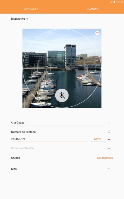The width and height of the screenshot is (124, 199).
Task: Check the battery icon in status bar
Action: tap(114, 2)
